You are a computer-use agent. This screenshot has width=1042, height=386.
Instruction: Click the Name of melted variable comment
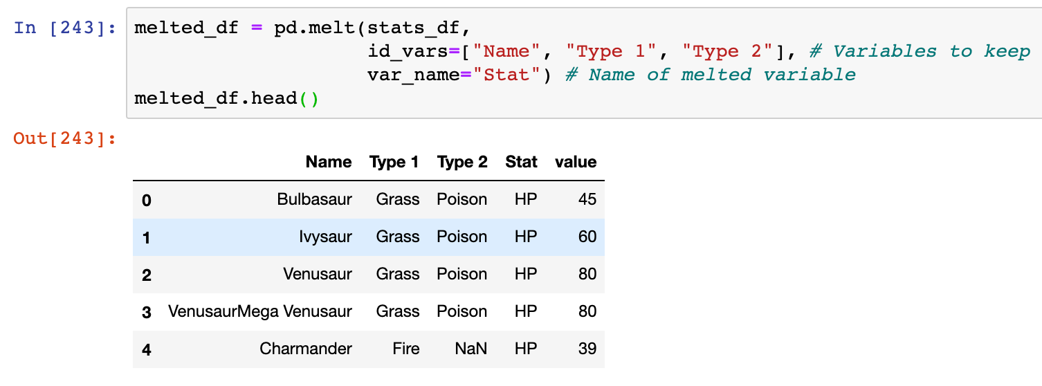click(x=711, y=75)
